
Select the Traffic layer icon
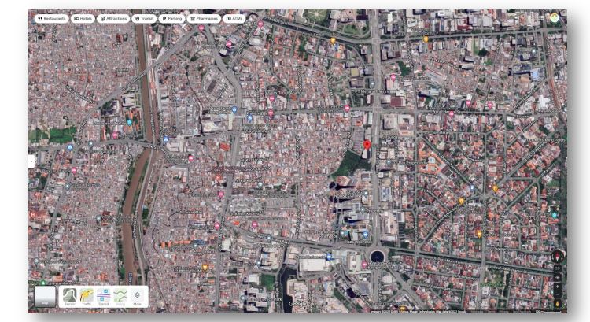point(87,297)
